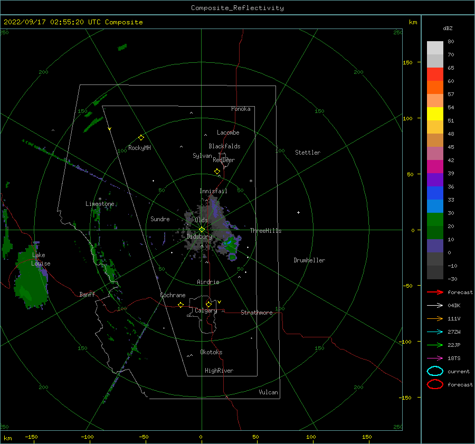
Task: Click the green 22JP arrow icon
Action: [435, 345]
